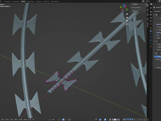Image resolution: width=161 pixels, height=121 pixels.
Task: Open the Physics properties tab icon
Action: click(151, 37)
